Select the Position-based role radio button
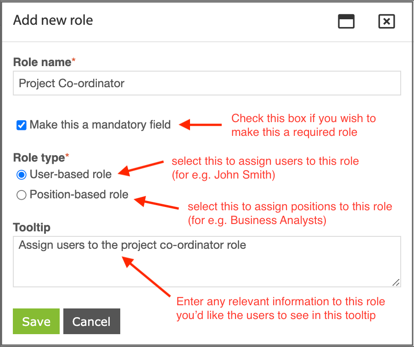The image size is (414, 347). (x=22, y=195)
